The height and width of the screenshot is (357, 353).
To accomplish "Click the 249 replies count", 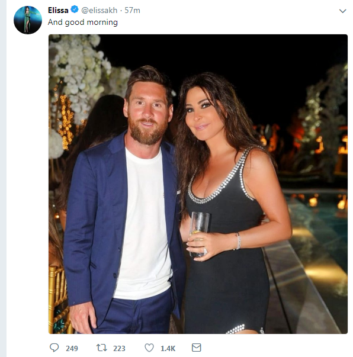I will click(x=72, y=348).
